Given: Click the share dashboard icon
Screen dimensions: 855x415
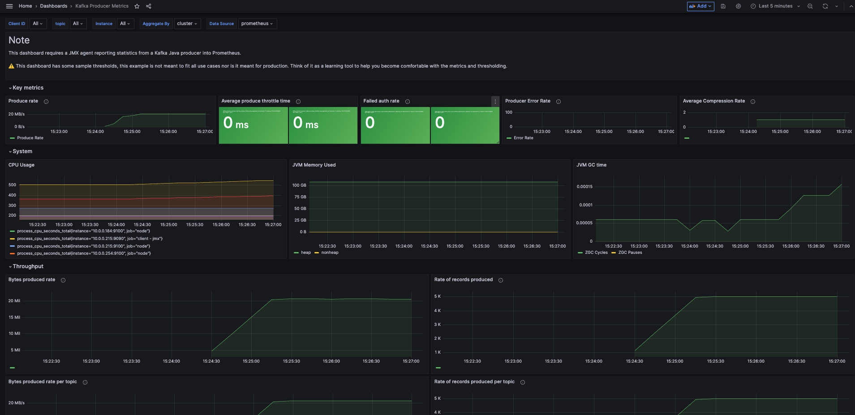Looking at the screenshot, I should [x=149, y=6].
